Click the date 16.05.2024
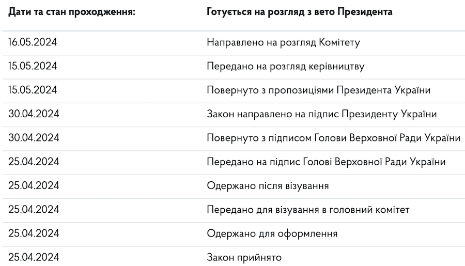This screenshot has width=465, height=266. pyautogui.click(x=33, y=42)
